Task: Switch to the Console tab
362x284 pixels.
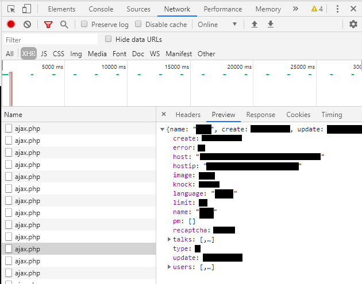Action: [101, 9]
